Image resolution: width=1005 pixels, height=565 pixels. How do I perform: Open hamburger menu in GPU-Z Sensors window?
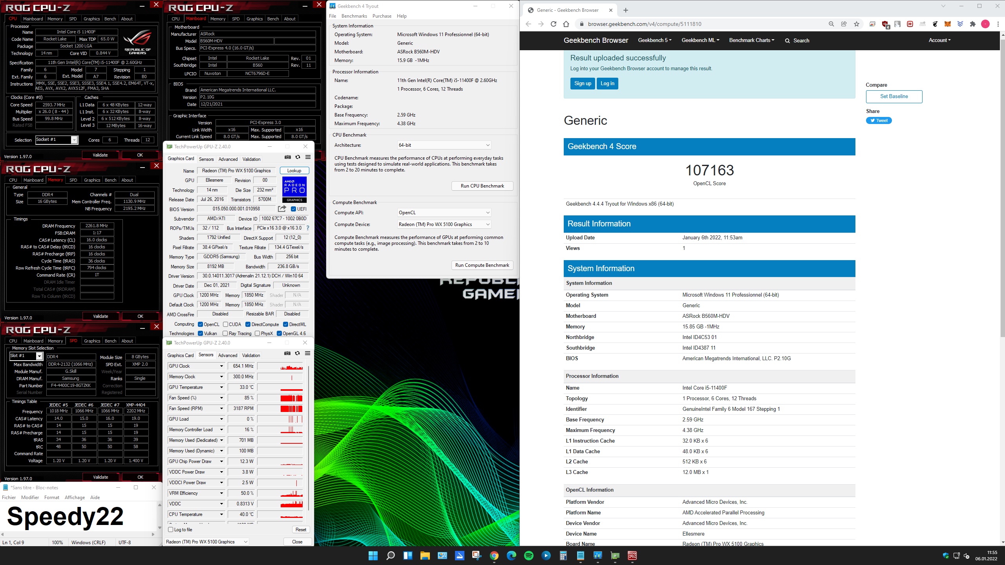pos(308,354)
